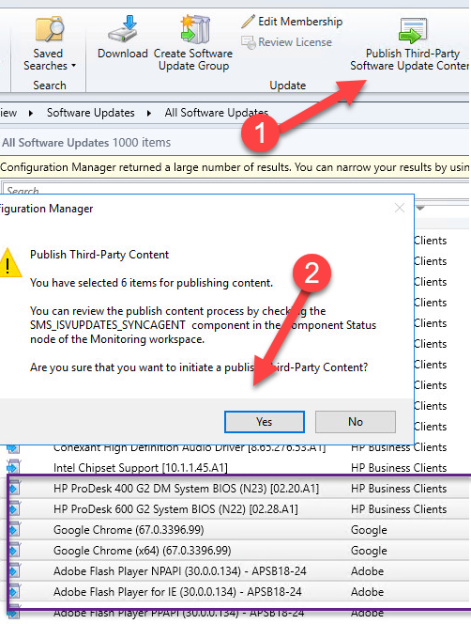This screenshot has width=471, height=624.
Task: Confirm publishing with the Yes button
Action: [x=265, y=421]
